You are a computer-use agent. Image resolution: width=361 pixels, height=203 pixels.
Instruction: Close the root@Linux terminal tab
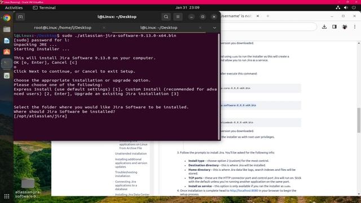pyautogui.click(x=104, y=28)
